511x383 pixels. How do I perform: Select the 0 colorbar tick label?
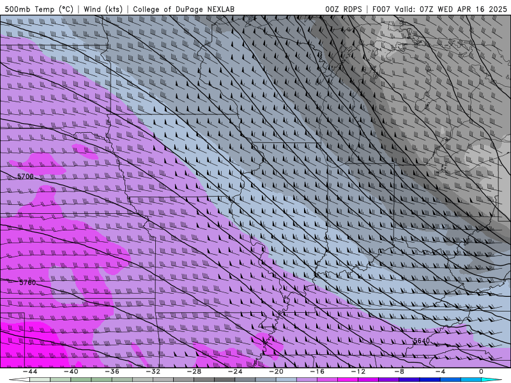pos(481,372)
